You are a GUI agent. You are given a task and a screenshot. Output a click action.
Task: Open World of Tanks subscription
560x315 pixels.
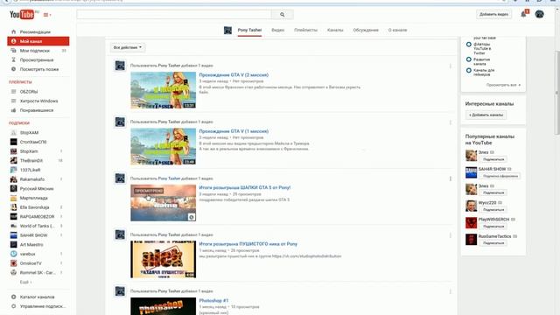coord(38,226)
